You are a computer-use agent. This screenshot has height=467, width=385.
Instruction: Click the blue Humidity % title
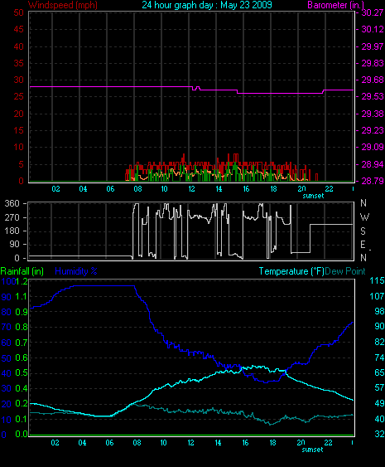tap(76, 271)
